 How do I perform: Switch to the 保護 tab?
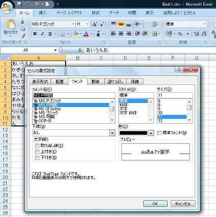(135, 82)
